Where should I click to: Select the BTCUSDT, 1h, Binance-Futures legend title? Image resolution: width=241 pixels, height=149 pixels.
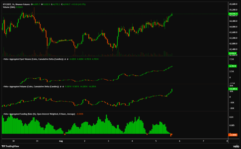click(16, 4)
